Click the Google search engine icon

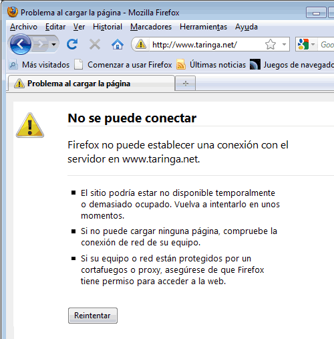tap(303, 44)
